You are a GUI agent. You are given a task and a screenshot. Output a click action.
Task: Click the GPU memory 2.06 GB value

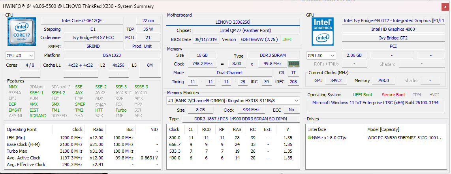click(354, 55)
